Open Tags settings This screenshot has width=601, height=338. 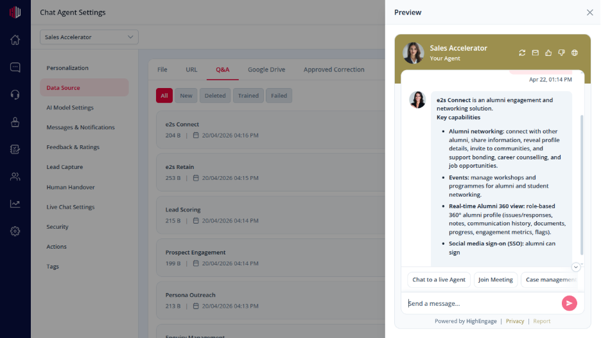tap(84, 266)
